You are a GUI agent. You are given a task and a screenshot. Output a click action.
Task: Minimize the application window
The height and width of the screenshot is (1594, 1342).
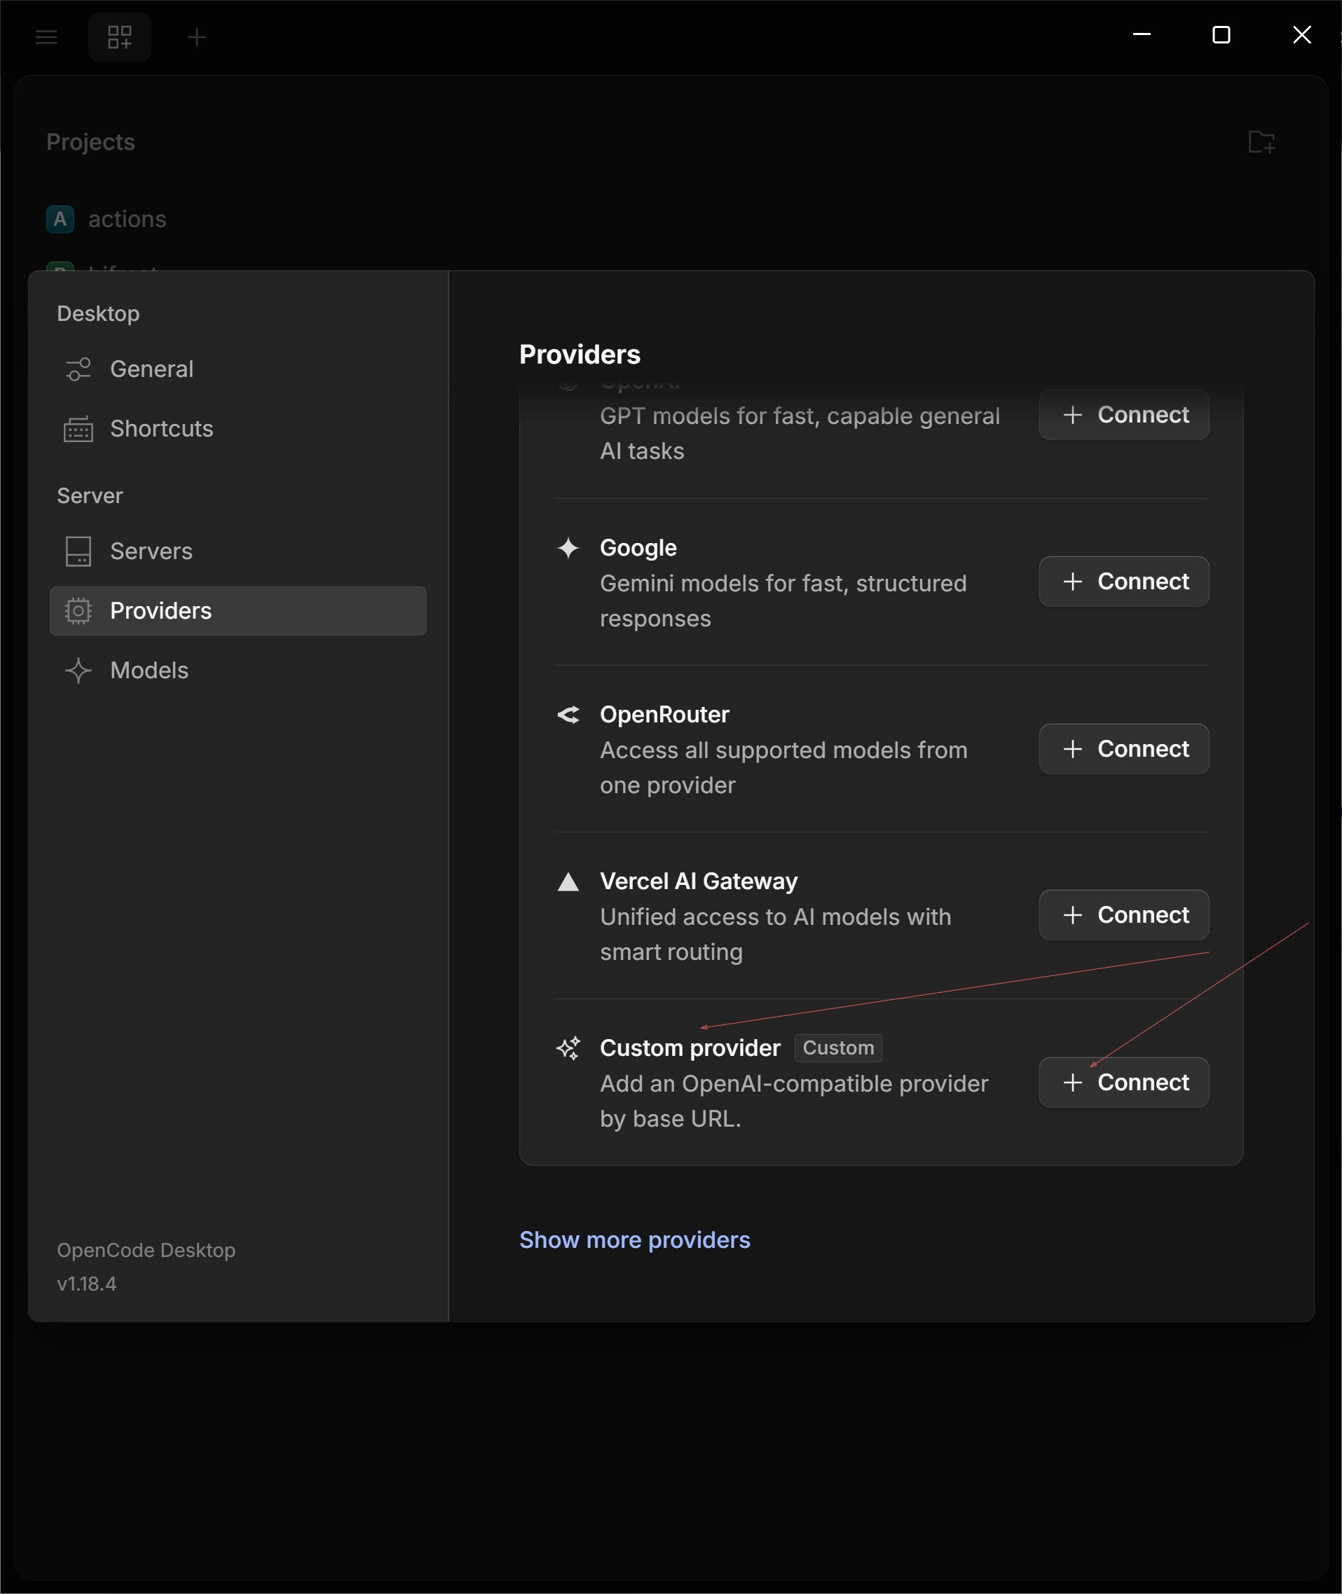(x=1141, y=34)
